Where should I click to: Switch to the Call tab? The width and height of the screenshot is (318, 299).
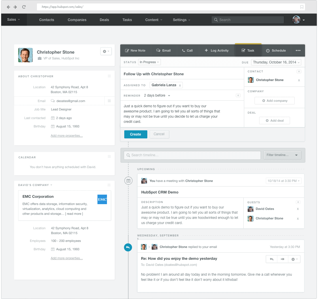tap(188, 50)
